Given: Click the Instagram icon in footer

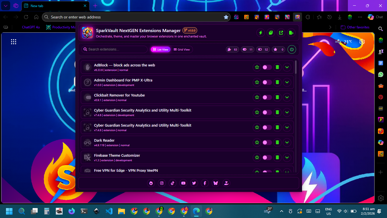Looking at the screenshot, I should [162, 183].
